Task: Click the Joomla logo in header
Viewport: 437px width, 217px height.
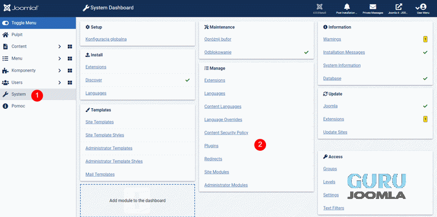Action: (21, 8)
